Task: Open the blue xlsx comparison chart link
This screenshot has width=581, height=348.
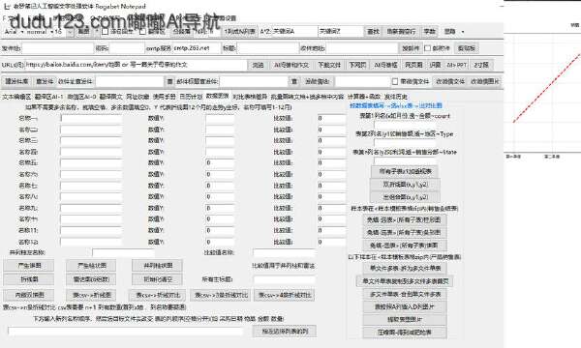Action: coord(396,105)
